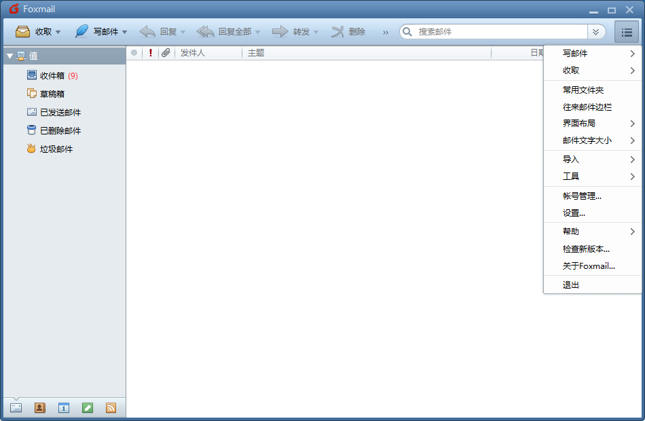
Task: Select the account root node in tree
Action: pos(64,56)
